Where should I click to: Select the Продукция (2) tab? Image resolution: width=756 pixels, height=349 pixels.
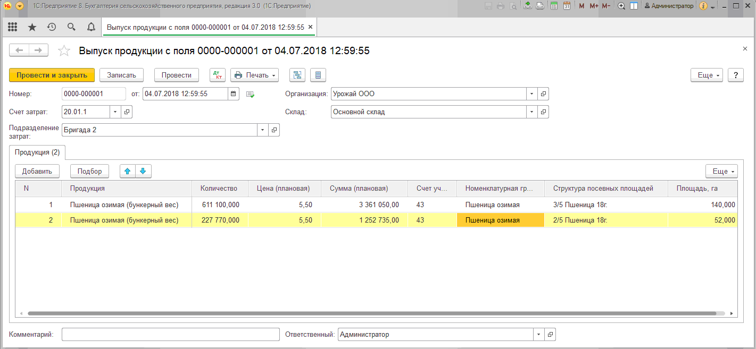coord(37,152)
